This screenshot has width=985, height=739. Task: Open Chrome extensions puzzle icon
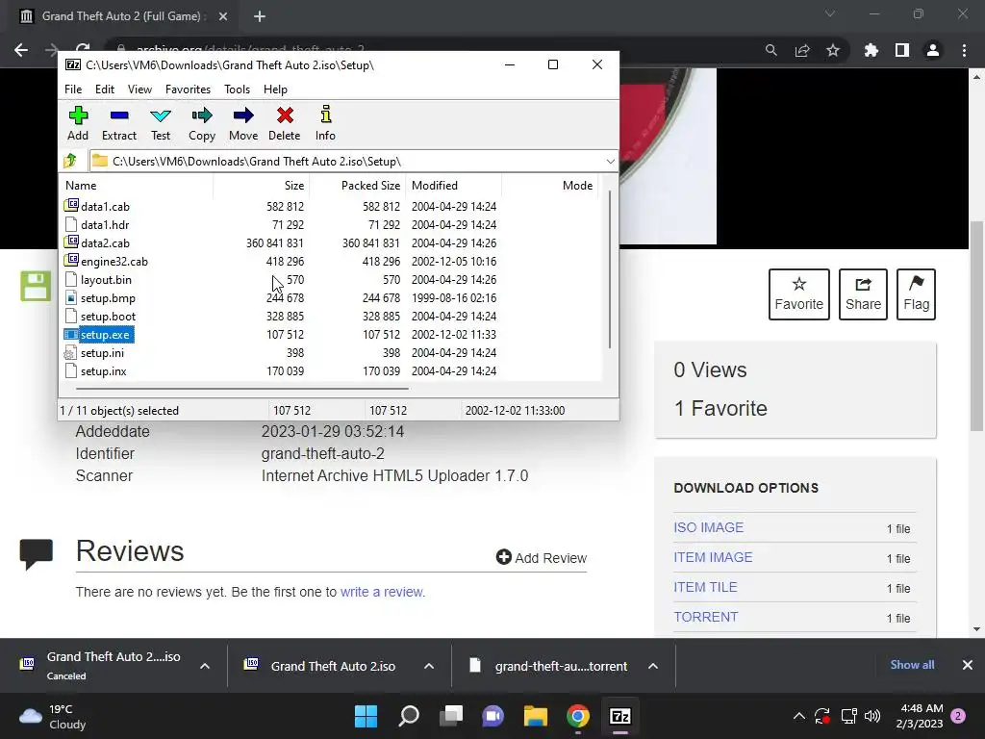click(x=871, y=50)
